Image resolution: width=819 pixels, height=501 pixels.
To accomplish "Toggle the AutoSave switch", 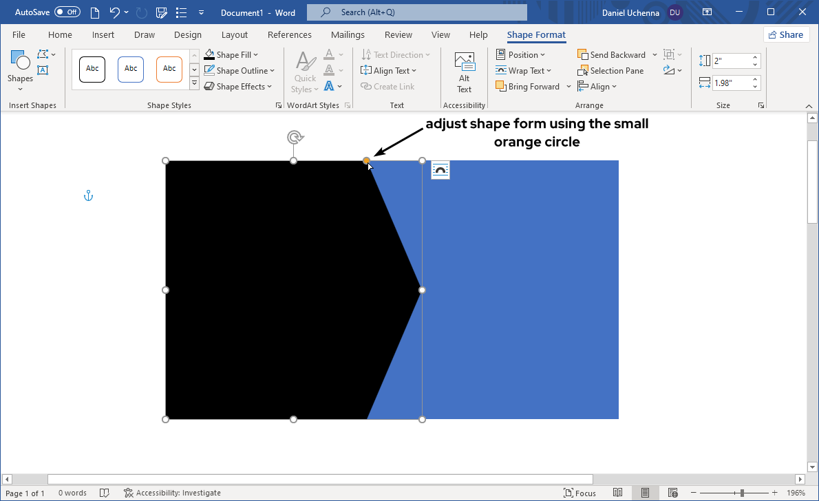I will (67, 12).
